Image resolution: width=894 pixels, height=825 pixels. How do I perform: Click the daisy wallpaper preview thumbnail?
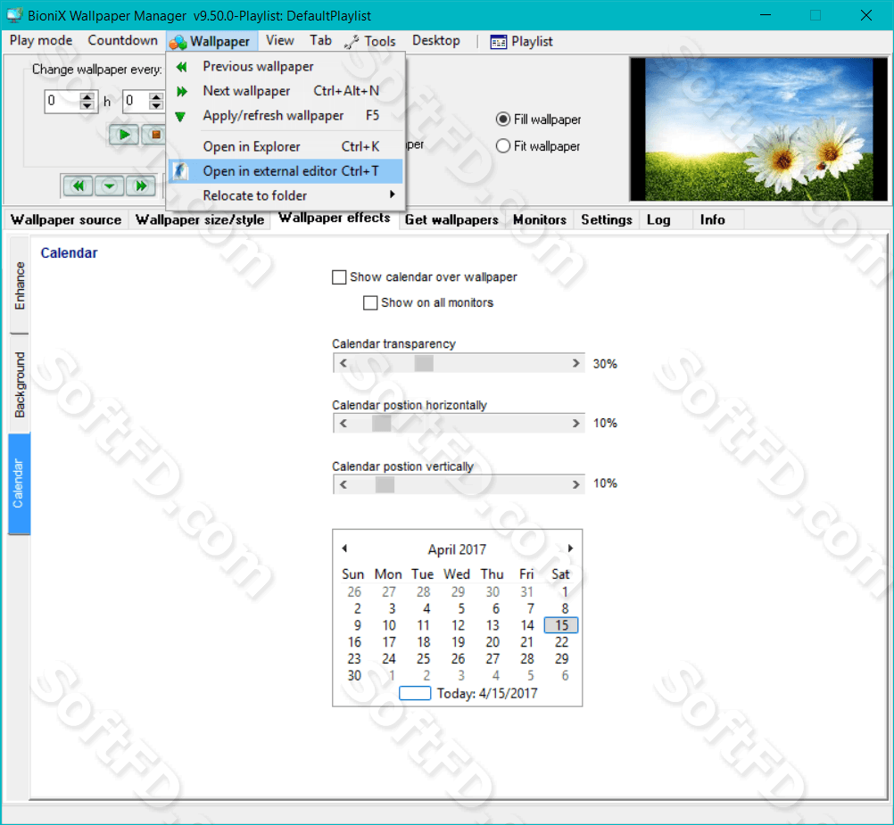click(759, 129)
